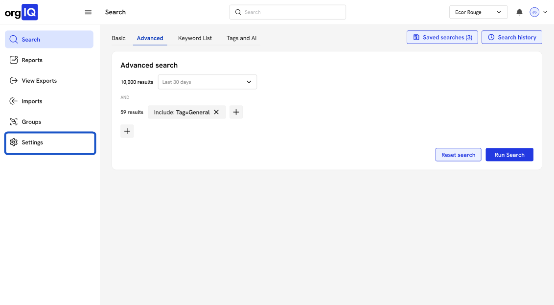Go to View Exports page
The width and height of the screenshot is (554, 305).
(x=39, y=81)
